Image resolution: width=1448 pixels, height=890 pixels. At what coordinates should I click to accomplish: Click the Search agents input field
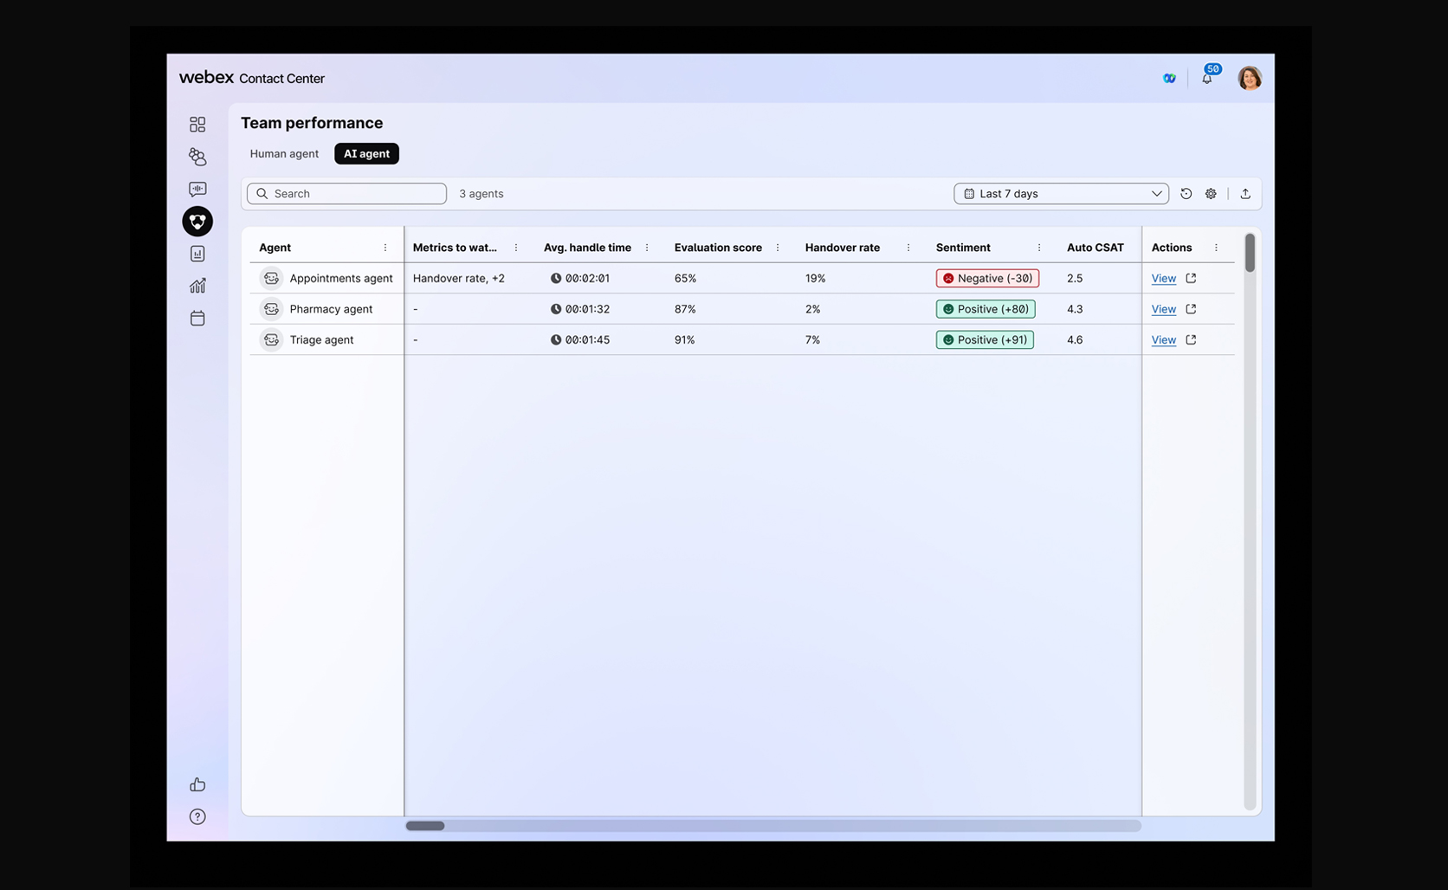click(x=346, y=194)
